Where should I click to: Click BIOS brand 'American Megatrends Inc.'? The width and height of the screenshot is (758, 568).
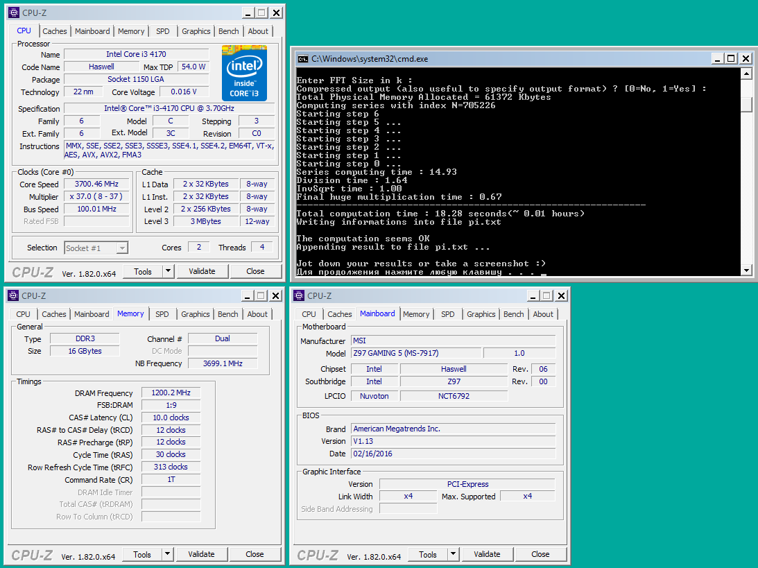click(454, 429)
